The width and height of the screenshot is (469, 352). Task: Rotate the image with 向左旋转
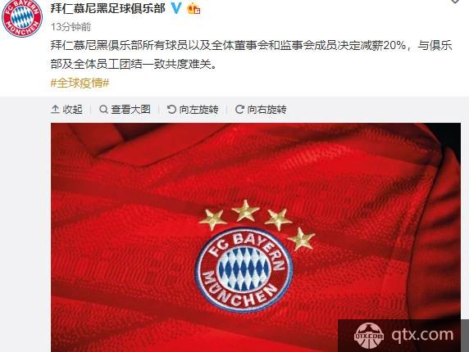click(x=199, y=109)
